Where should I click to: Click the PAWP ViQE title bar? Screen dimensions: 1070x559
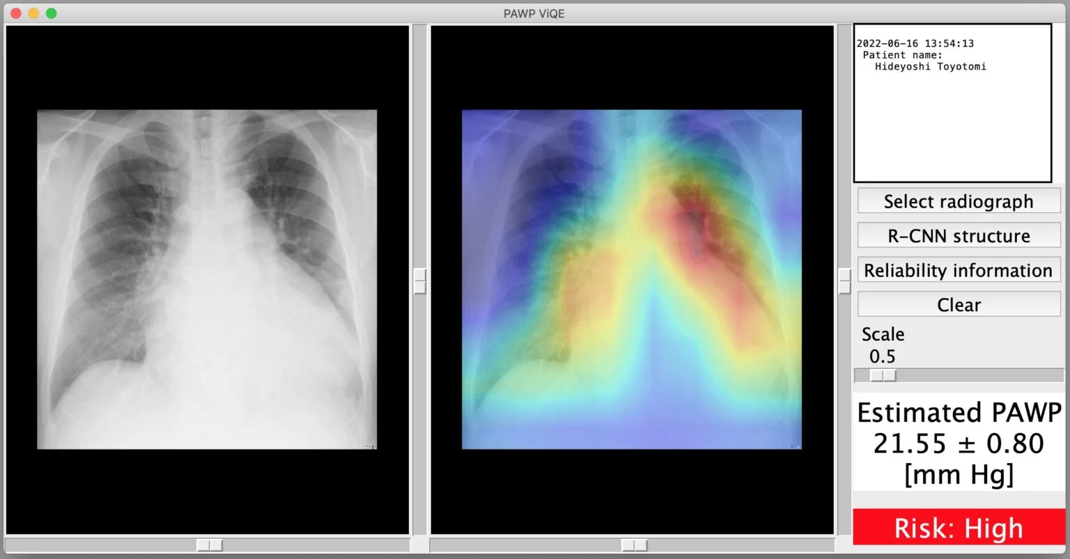[x=534, y=13]
